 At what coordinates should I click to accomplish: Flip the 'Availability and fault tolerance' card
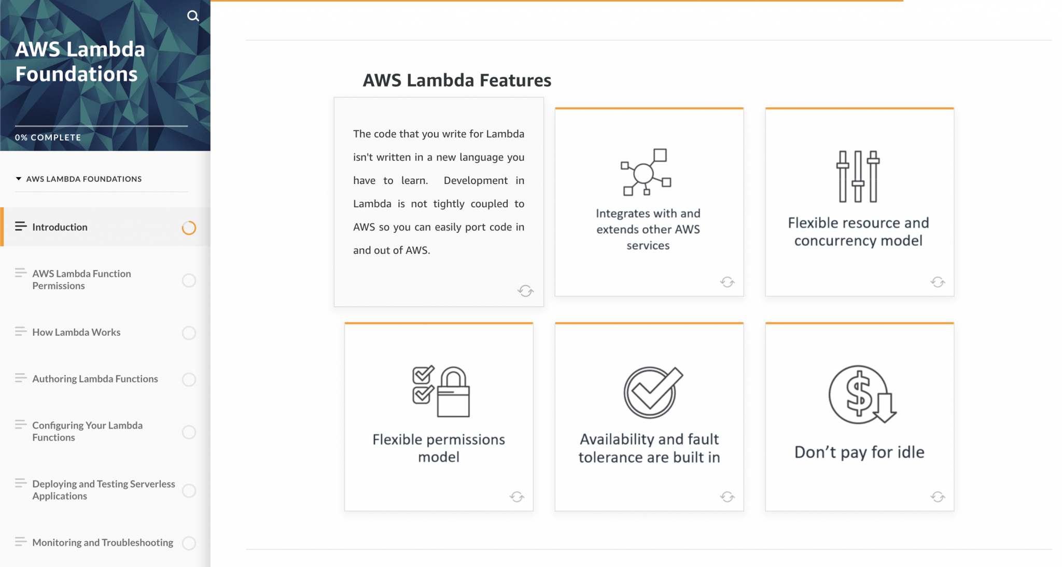[x=726, y=497]
